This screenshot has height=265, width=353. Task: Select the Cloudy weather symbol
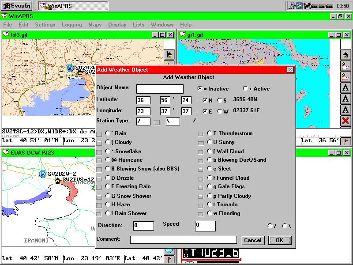pyautogui.click(x=108, y=142)
